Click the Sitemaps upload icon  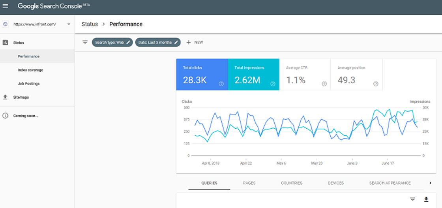pos(5,97)
